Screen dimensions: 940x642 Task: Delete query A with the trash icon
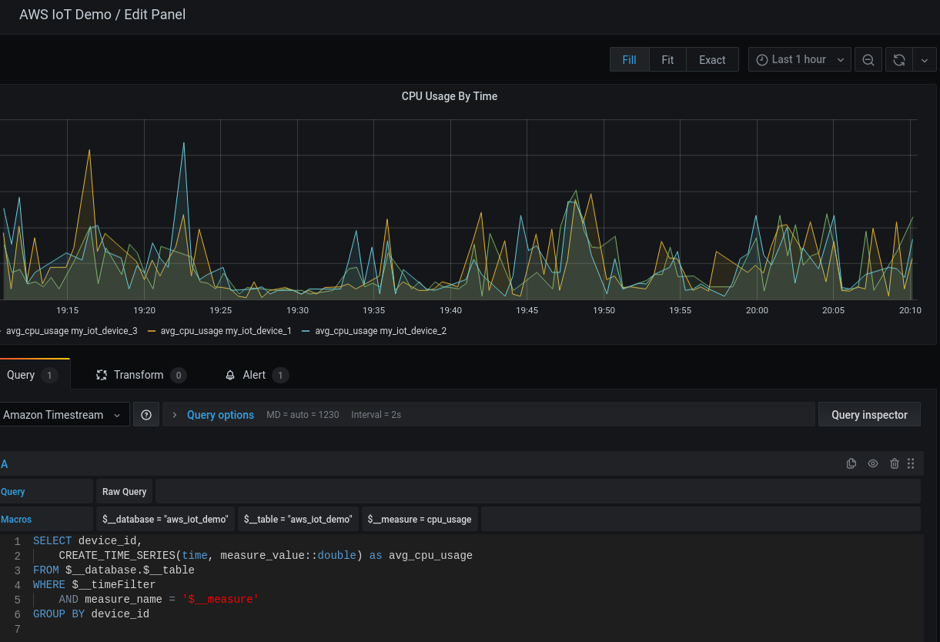(894, 463)
